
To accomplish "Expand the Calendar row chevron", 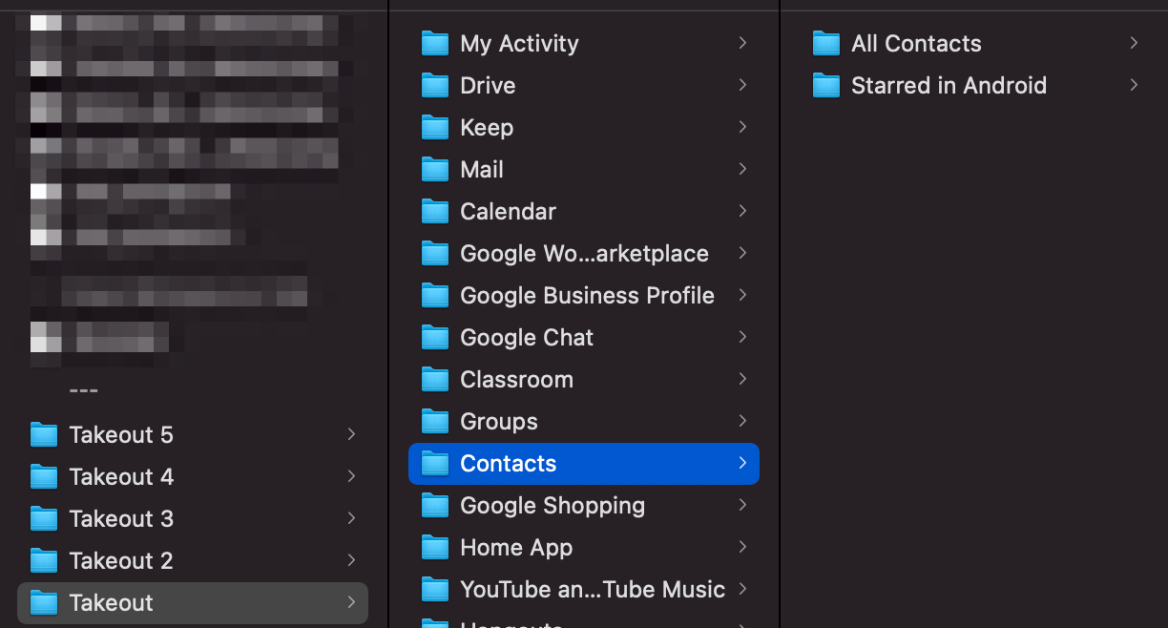I will pyautogui.click(x=742, y=211).
